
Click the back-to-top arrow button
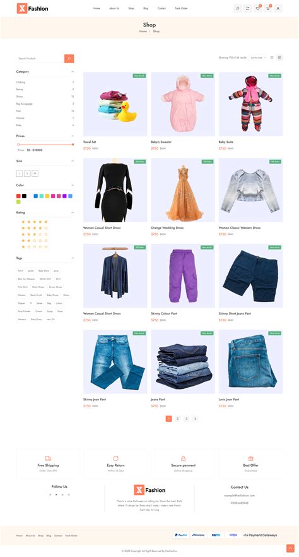(x=290, y=548)
